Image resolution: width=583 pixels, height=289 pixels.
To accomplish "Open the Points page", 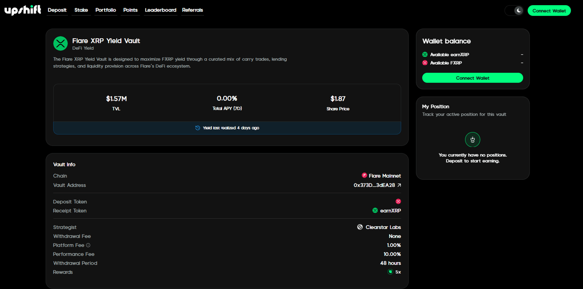I will pos(130,10).
